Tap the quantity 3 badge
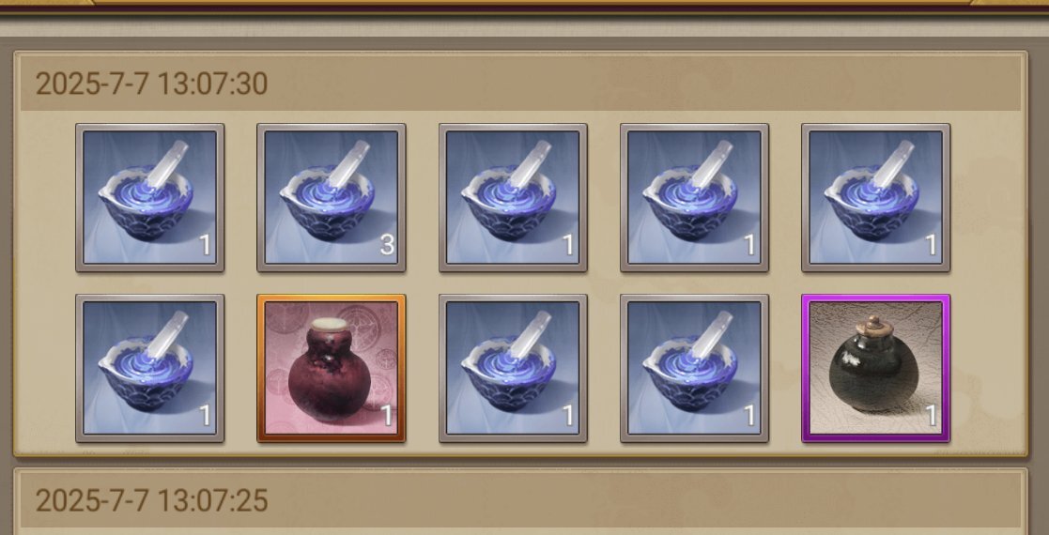Viewport: 1049px width, 535px height. 387,245
